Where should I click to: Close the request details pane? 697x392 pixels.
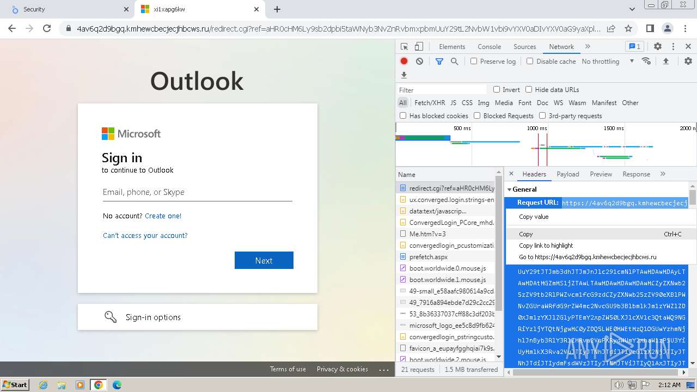tap(511, 174)
